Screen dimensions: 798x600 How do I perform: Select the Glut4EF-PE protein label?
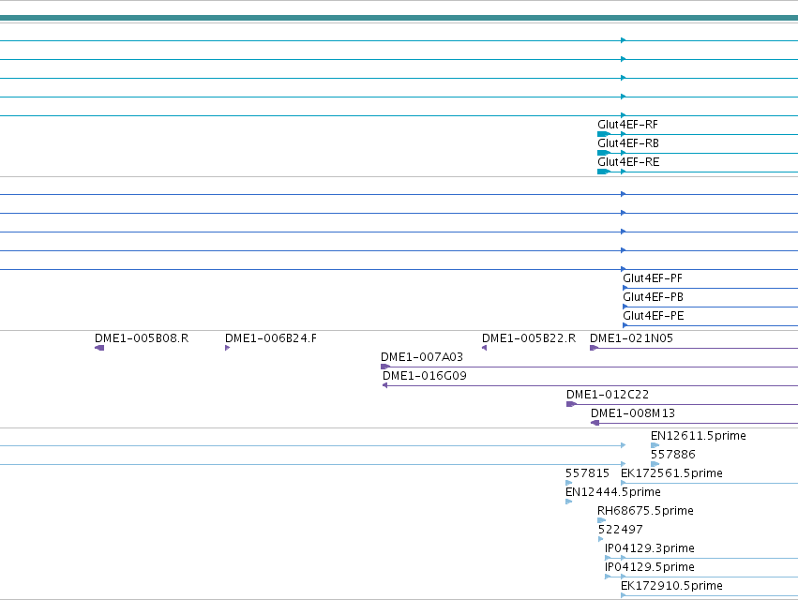[654, 316]
